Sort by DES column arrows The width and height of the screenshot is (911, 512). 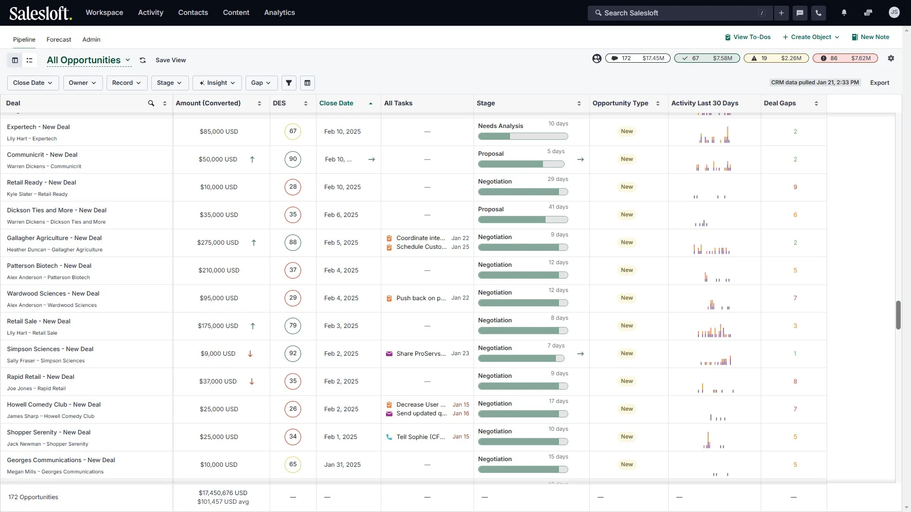[306, 103]
